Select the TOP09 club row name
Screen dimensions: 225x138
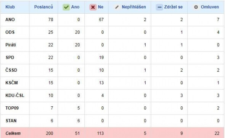click(12, 108)
